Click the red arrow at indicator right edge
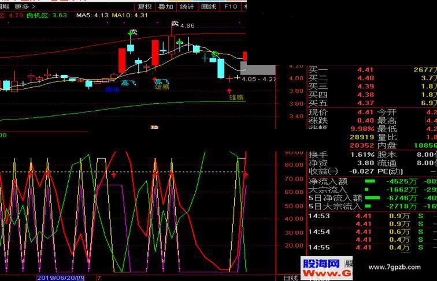Screen dimensions: 437x281 (x=246, y=175)
